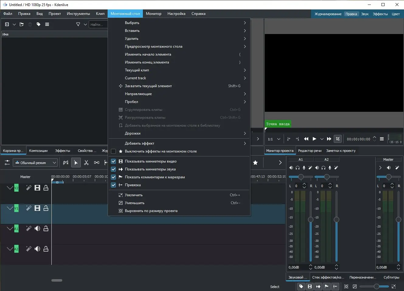Lock video track V2
This screenshot has height=291, width=404.
pos(46,188)
